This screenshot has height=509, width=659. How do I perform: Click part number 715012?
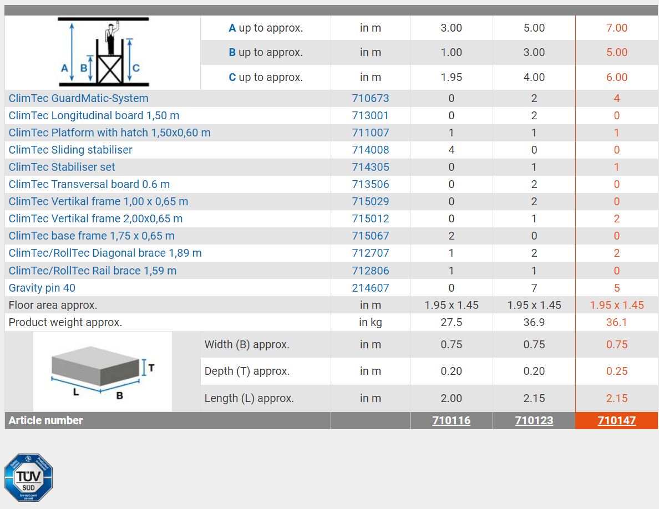370,219
